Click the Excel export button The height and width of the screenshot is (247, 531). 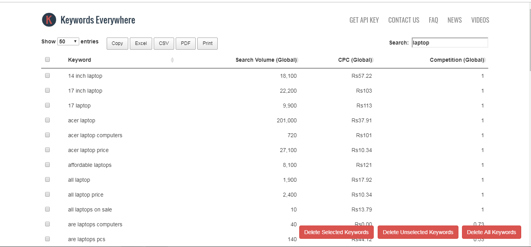click(141, 43)
